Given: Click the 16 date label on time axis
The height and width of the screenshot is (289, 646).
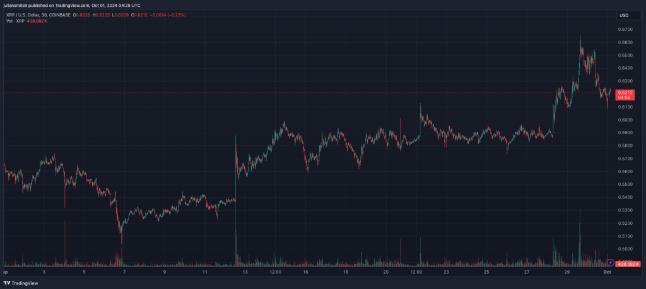Looking at the screenshot, I should pos(306,272).
